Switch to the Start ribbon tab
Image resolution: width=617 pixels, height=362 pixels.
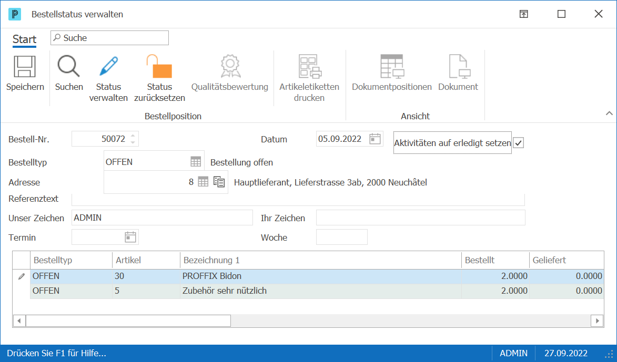[24, 39]
